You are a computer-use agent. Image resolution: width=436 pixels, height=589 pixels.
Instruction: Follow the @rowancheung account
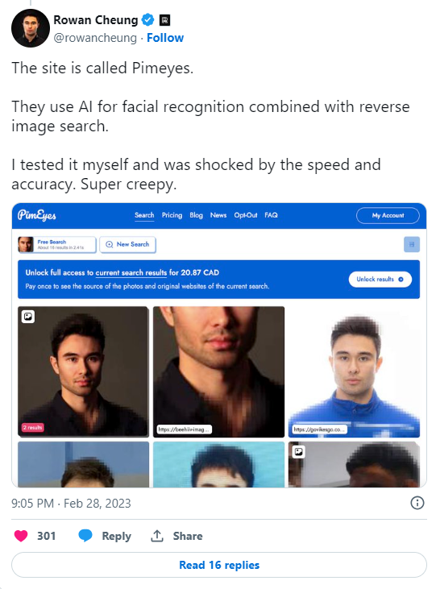[x=165, y=38]
